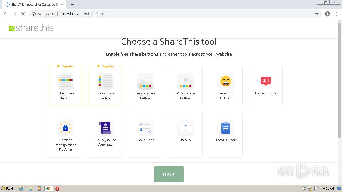342x192 pixels.
Task: Select the Inline Share Buttons icon
Action: tap(65, 81)
